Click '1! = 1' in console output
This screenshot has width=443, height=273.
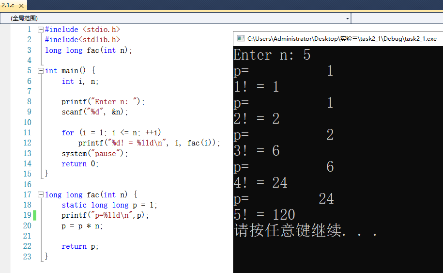[256, 87]
